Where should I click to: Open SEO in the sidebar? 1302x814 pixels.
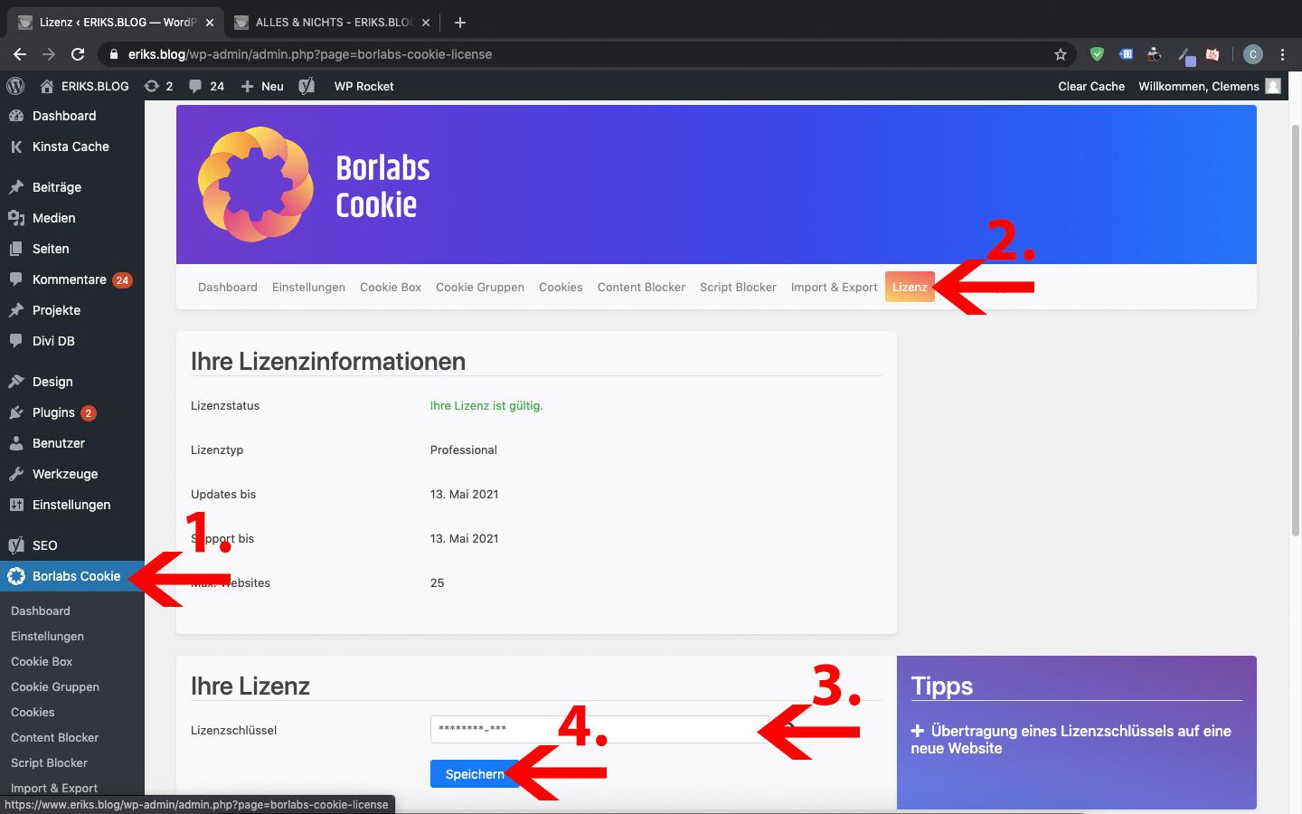72,545
